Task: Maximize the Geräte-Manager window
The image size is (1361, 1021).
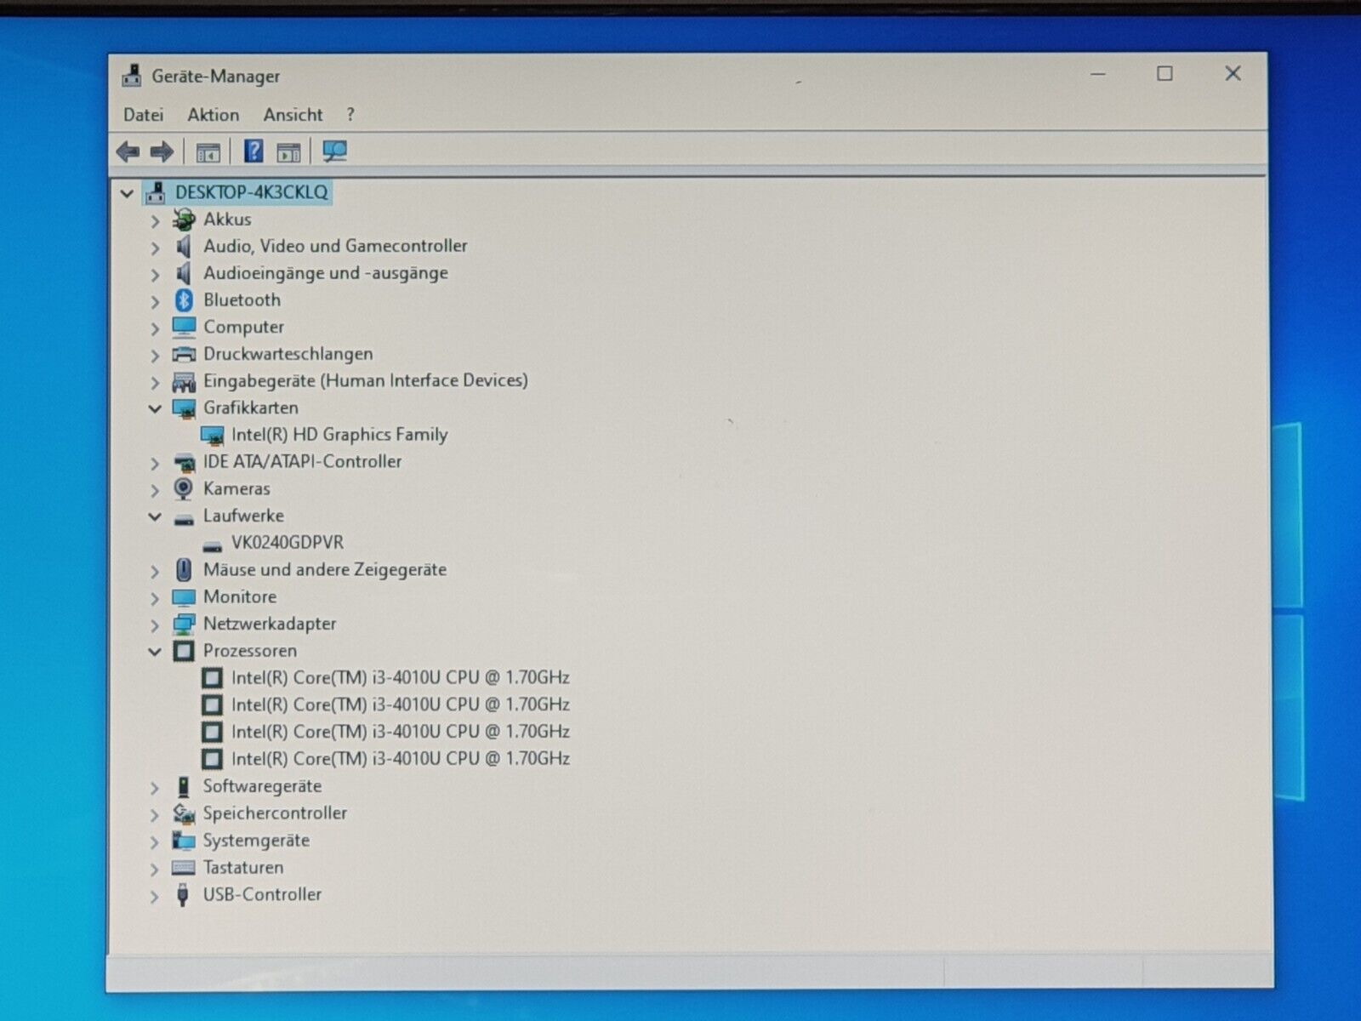Action: click(1165, 74)
